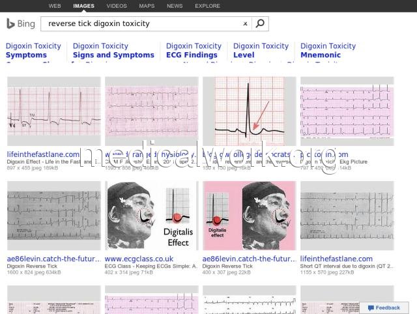The width and height of the screenshot is (417, 314).
Task: Click 'ECG Class - Keeping ECGs Simple' caption
Action: 151,266
